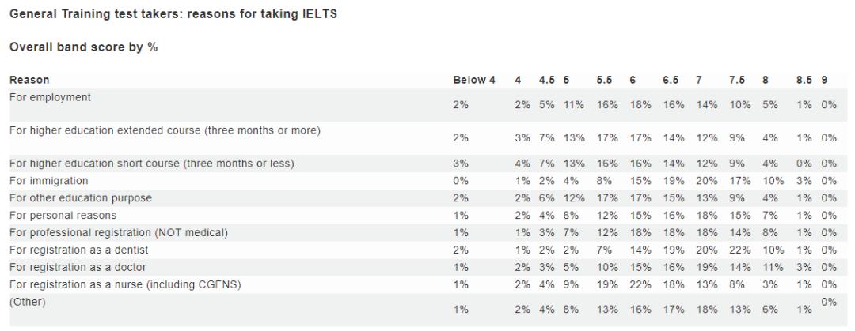The height and width of the screenshot is (331, 855).
Task: Select the '8.5' band column header
Action: (804, 80)
